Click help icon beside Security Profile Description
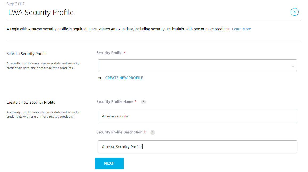308x172 pixels. (x=153, y=133)
